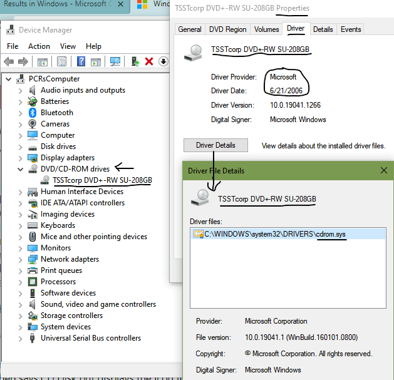Open the Help menu
394x380 pixels.
93,46
